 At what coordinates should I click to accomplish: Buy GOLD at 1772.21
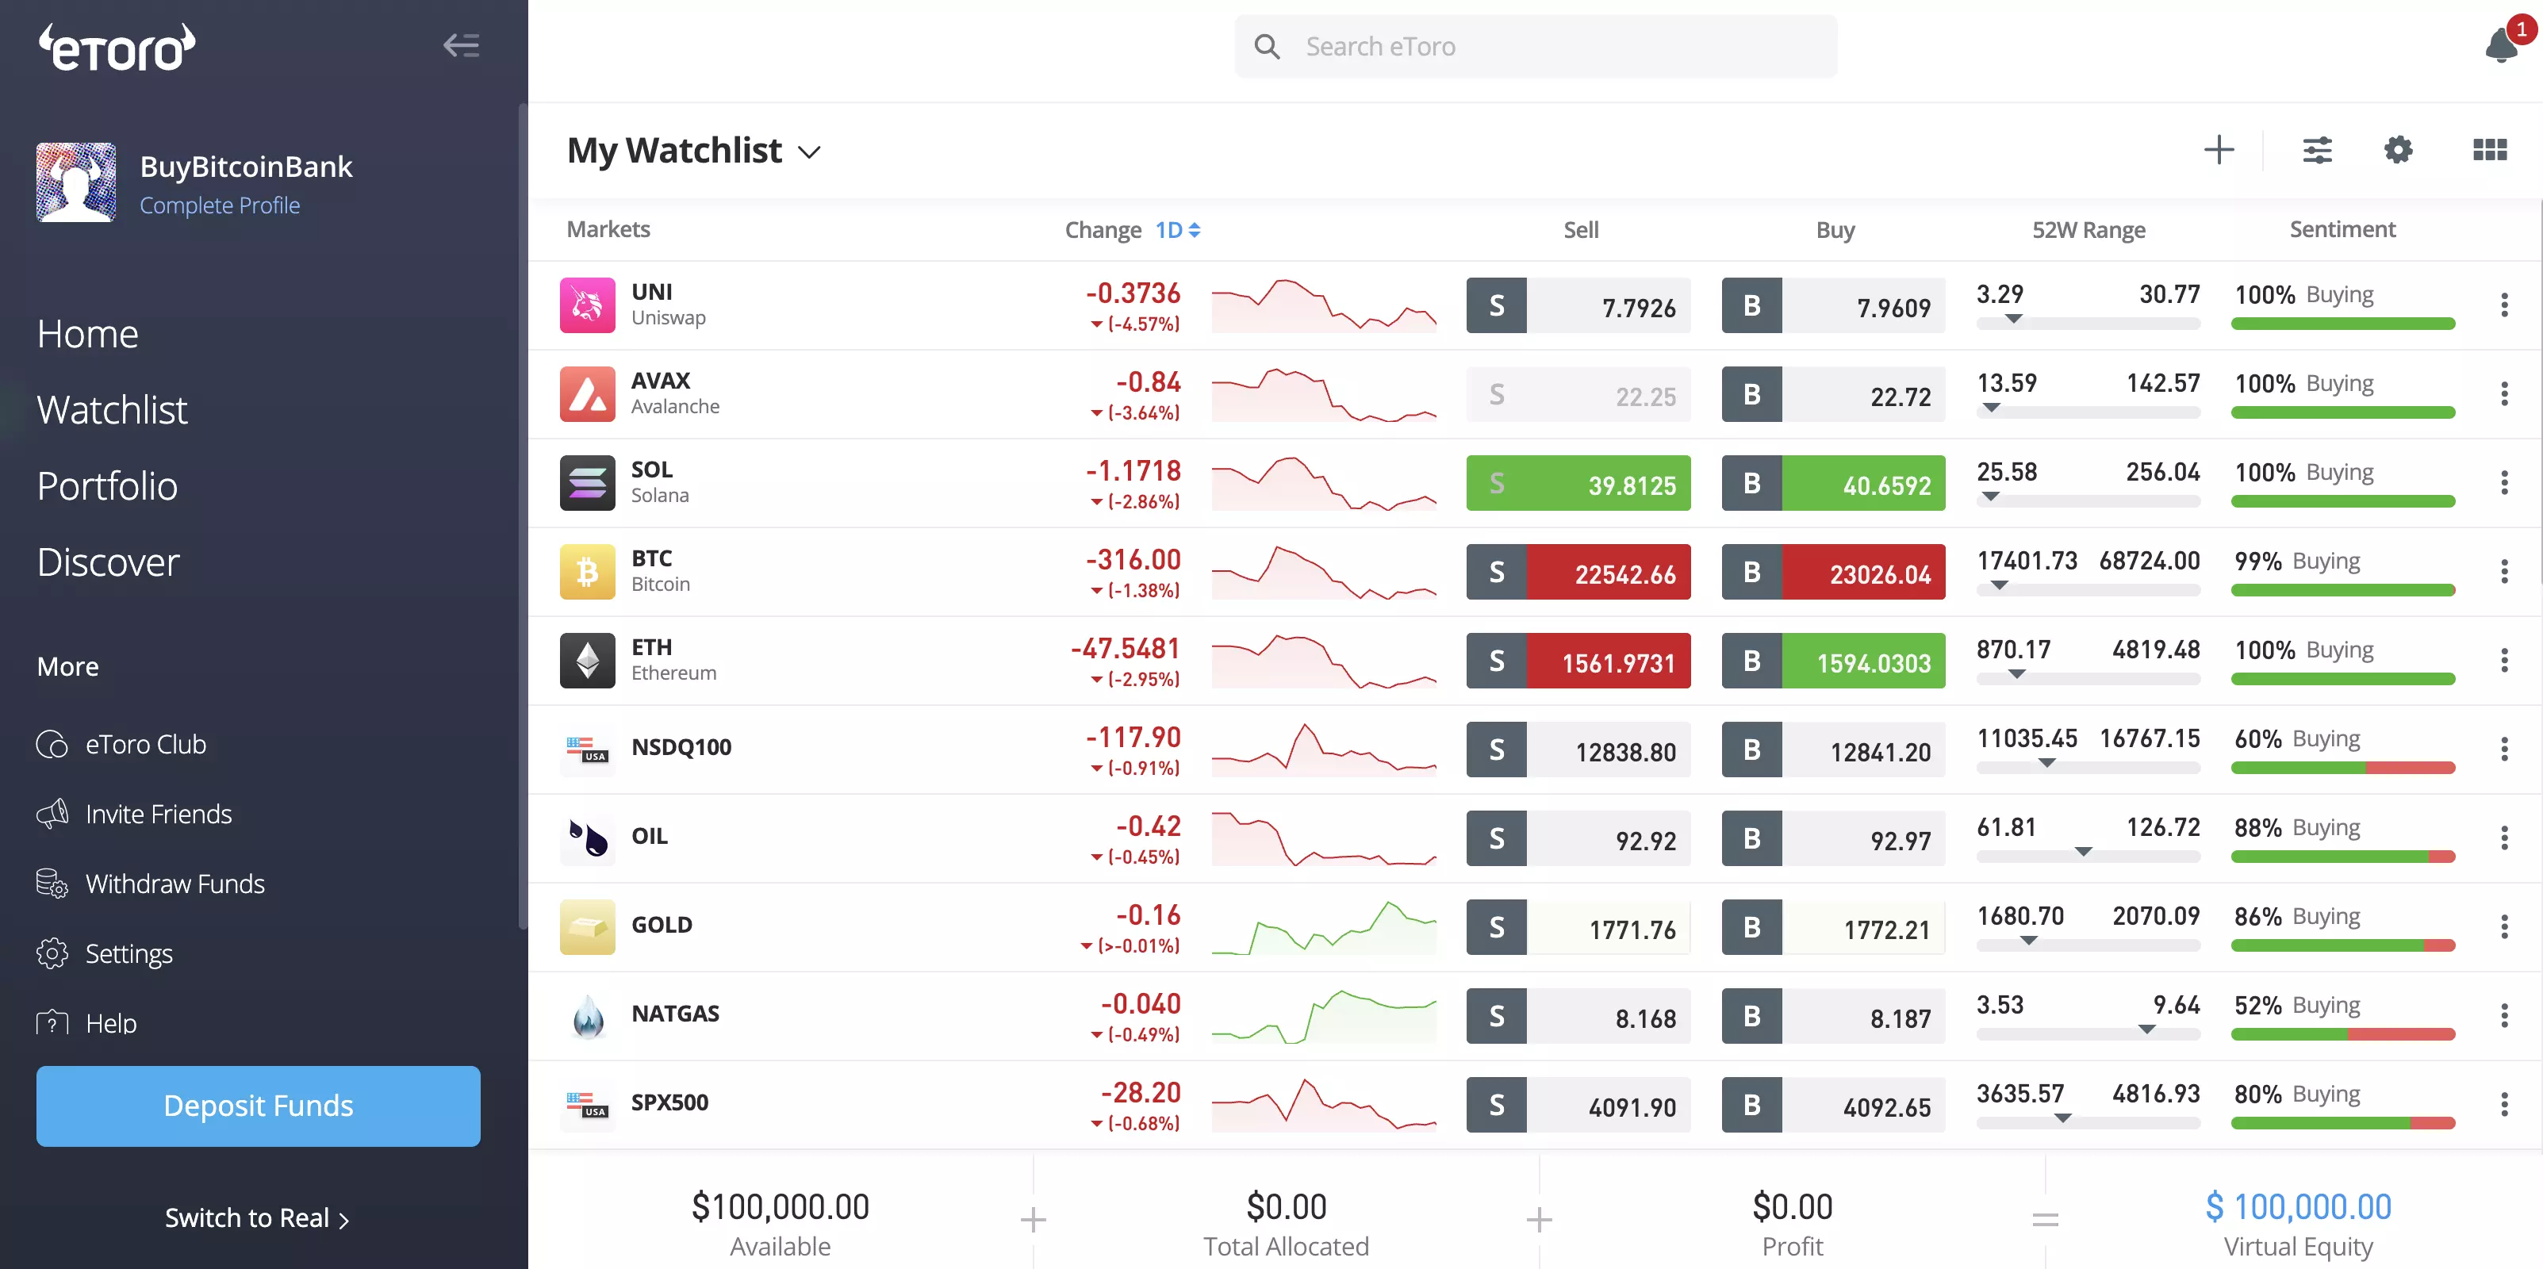tap(1833, 928)
